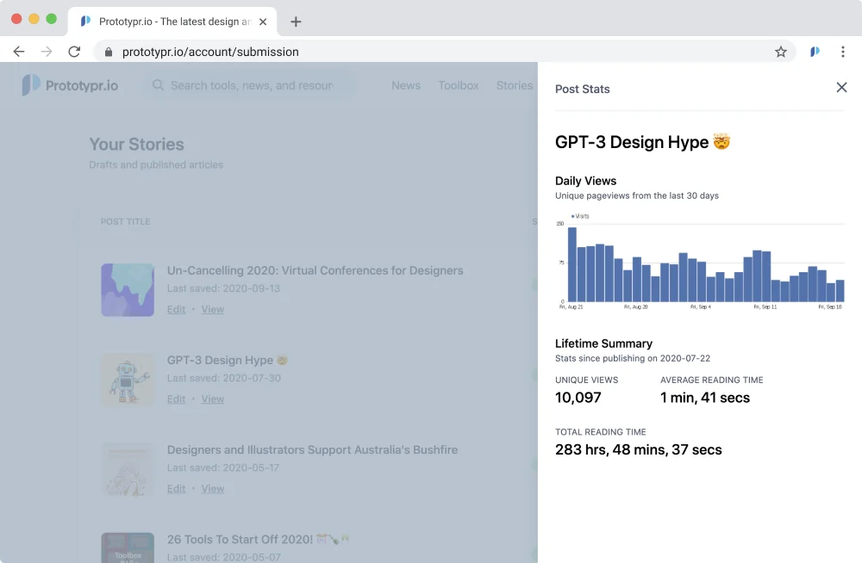
Task: Click the robot thumbnail for GPT-3 Design Hype
Action: pos(128,380)
